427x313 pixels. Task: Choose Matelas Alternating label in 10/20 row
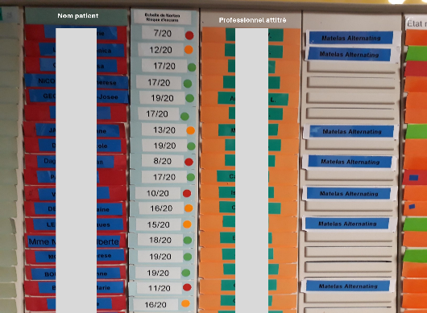(x=349, y=194)
